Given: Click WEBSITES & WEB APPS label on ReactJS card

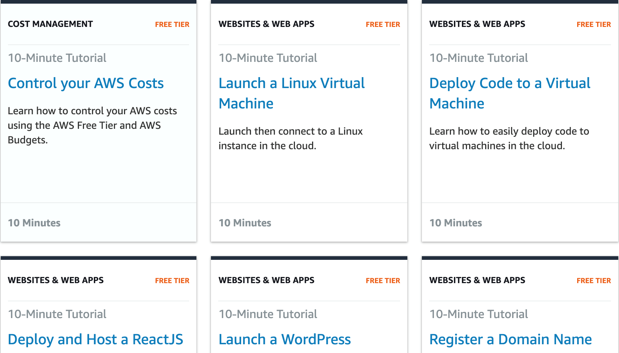Looking at the screenshot, I should (x=56, y=280).
